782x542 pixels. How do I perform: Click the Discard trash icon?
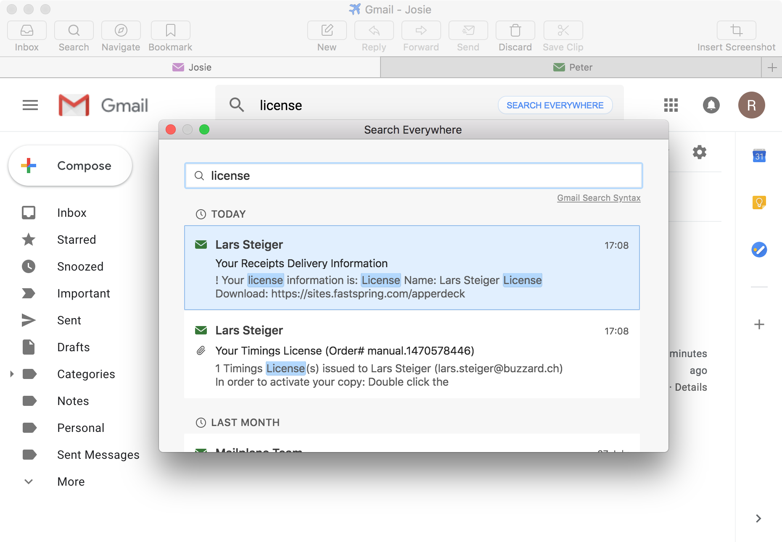515,30
